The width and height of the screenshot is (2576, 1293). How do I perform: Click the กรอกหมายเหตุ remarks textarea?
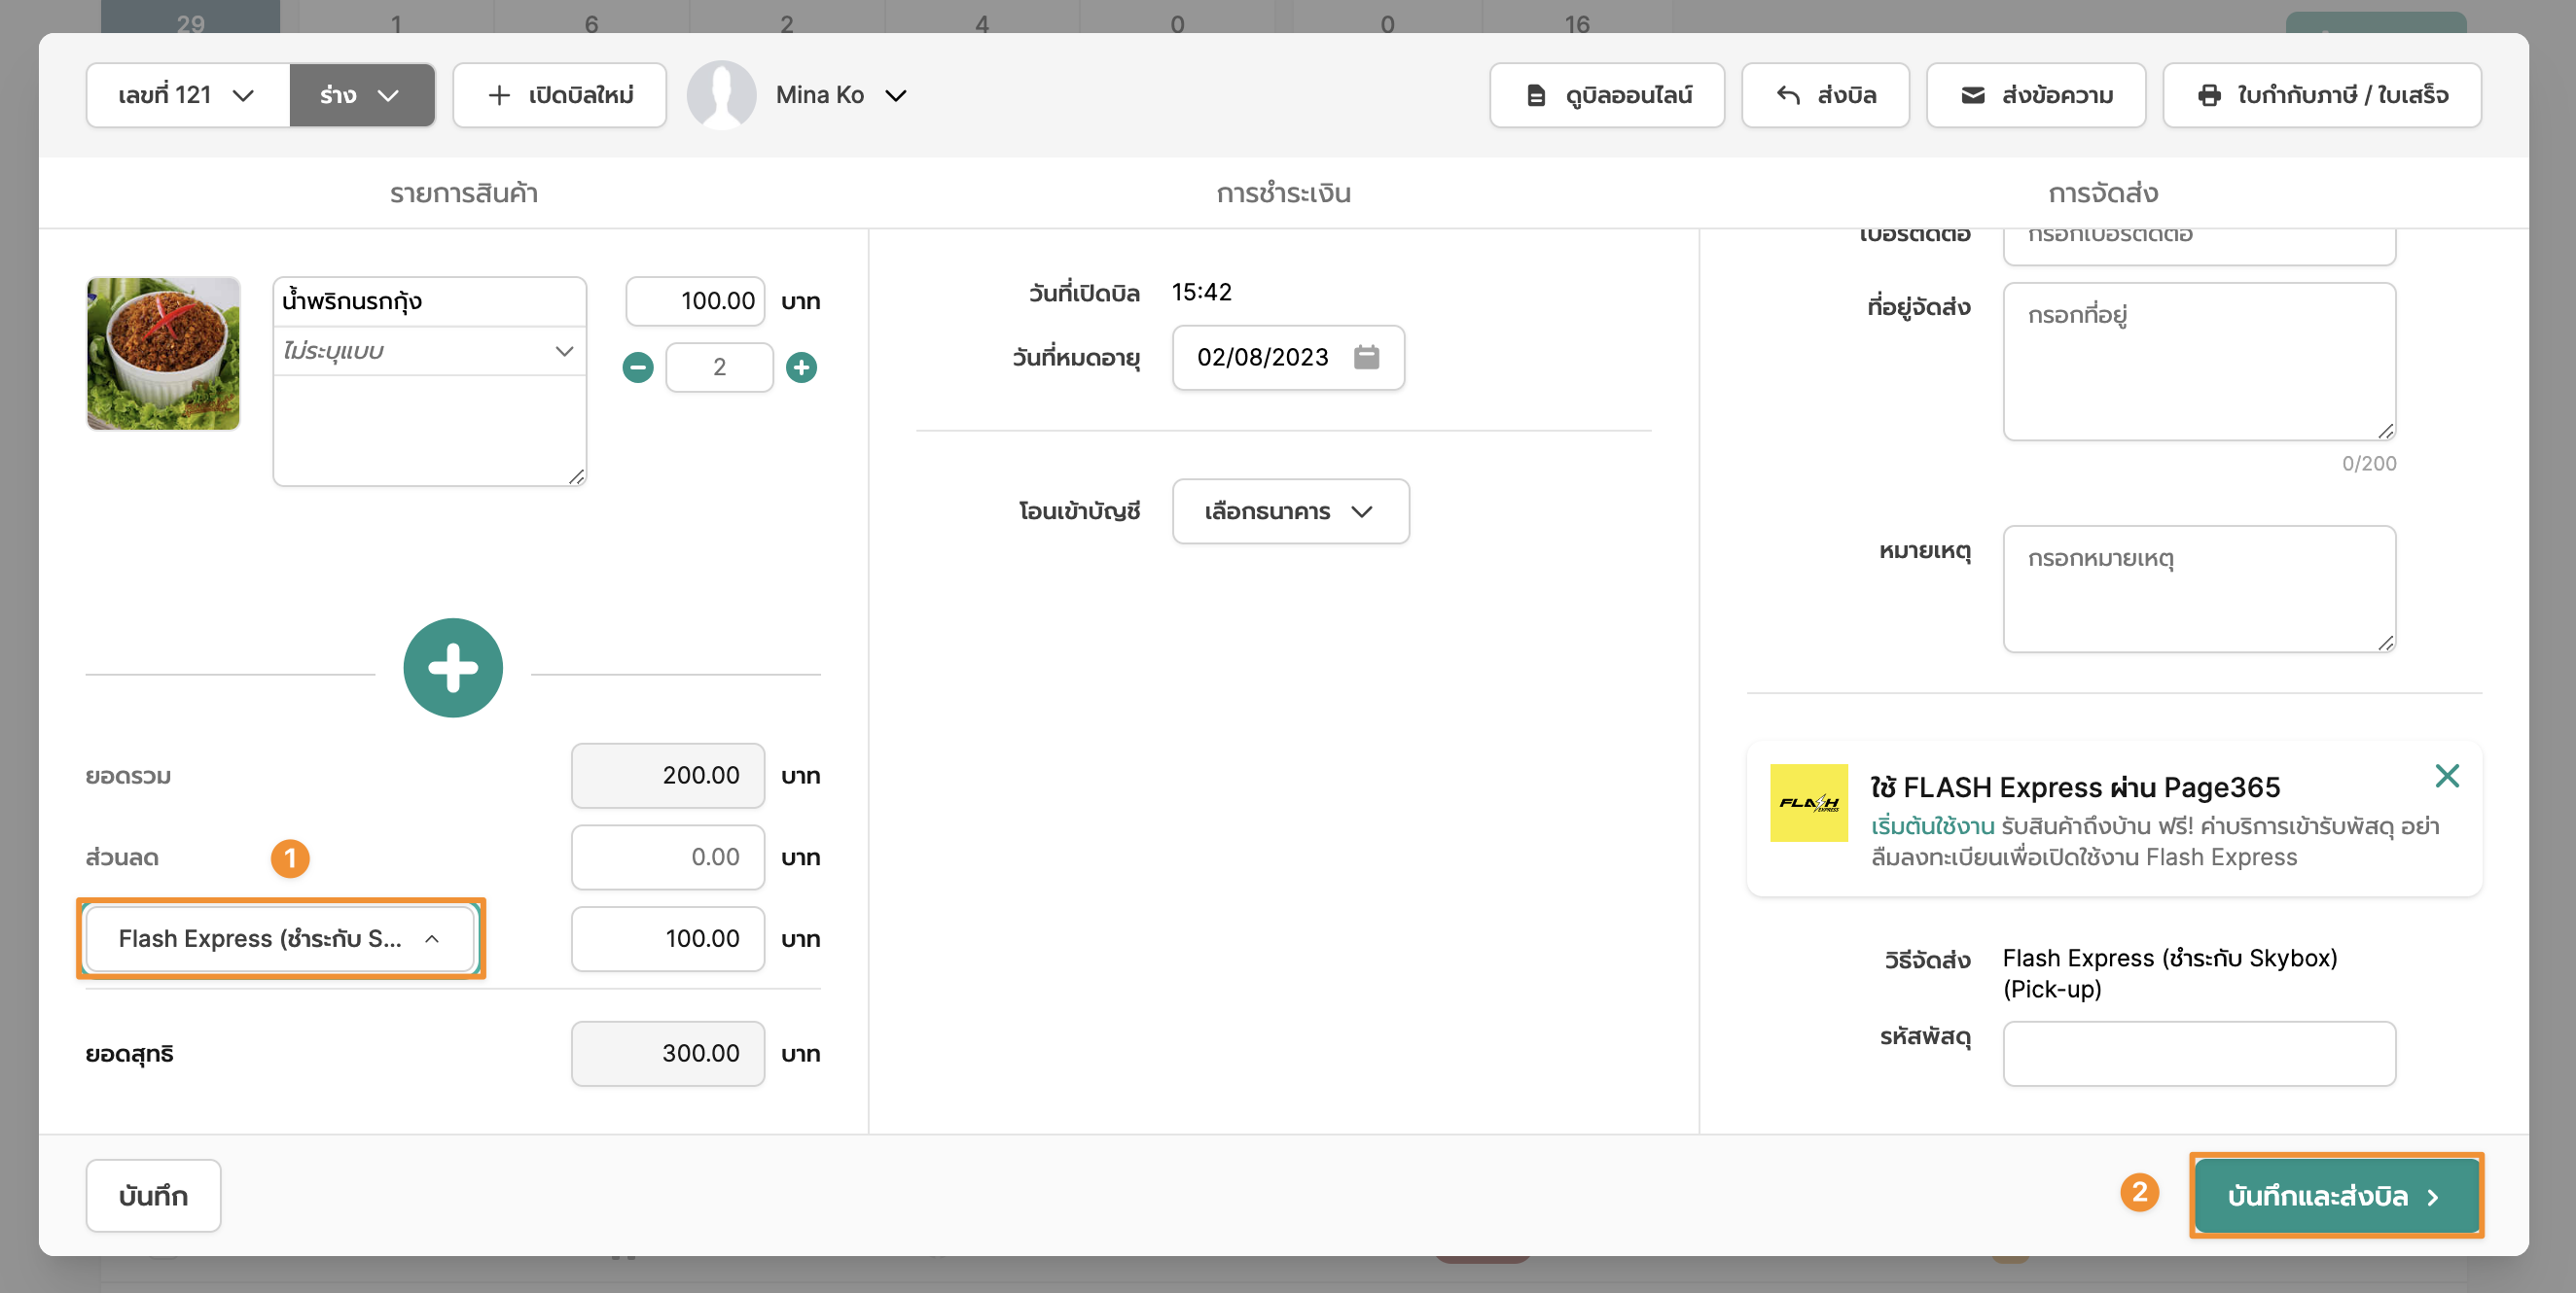pos(2199,588)
